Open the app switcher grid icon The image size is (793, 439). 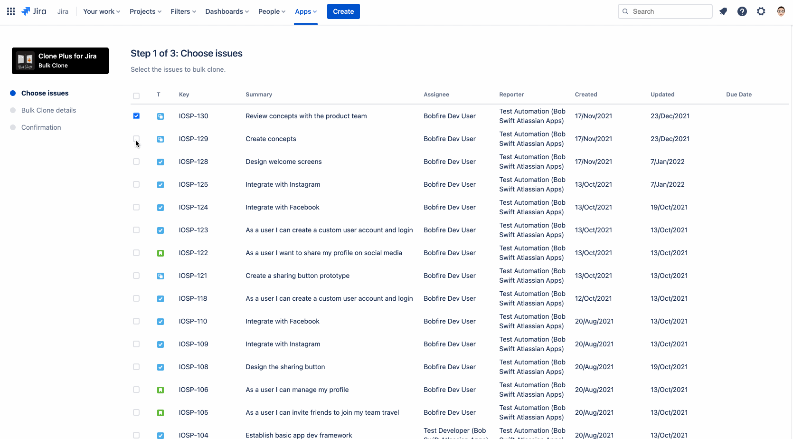coord(11,11)
